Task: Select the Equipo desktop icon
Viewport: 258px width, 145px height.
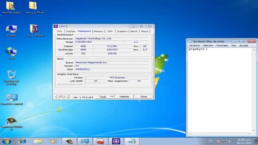Action: tap(11, 30)
